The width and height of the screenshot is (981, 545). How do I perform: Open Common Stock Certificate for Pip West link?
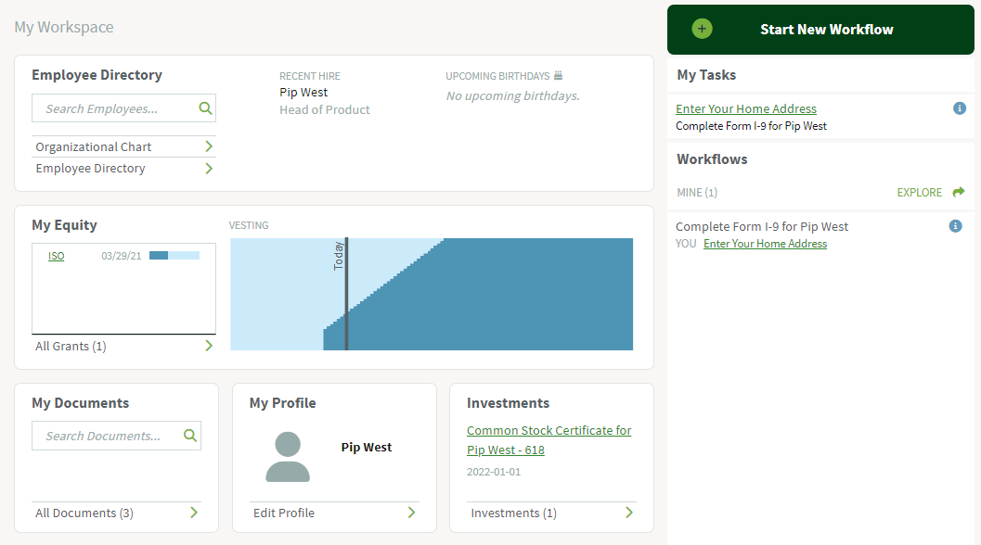coord(549,440)
